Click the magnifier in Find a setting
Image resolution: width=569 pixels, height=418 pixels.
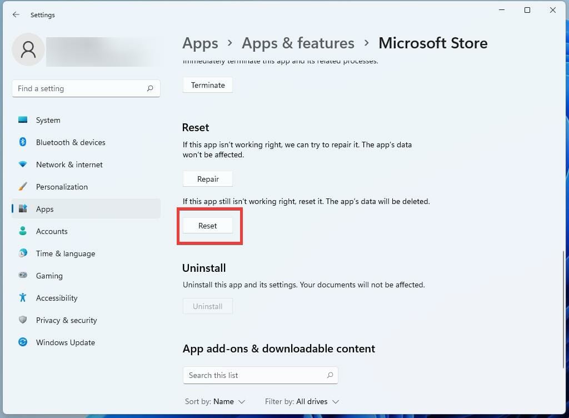pos(150,88)
